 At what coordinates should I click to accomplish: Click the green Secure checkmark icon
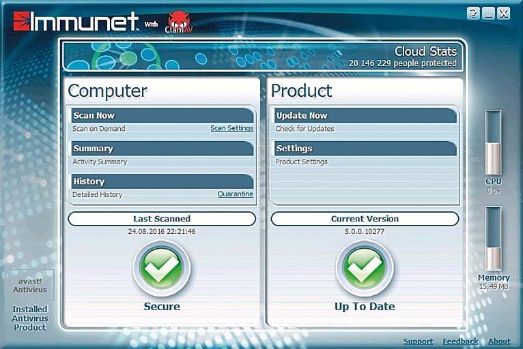point(161,269)
